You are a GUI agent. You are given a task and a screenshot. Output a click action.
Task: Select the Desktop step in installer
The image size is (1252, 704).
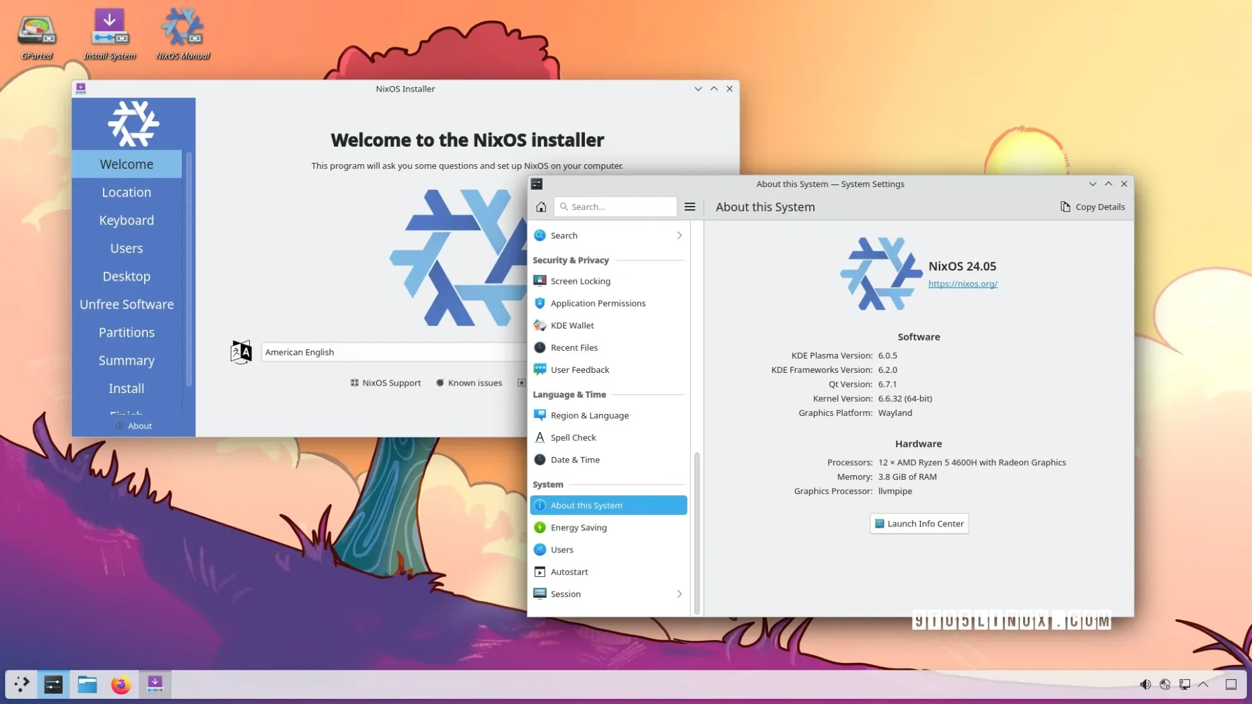click(x=127, y=277)
